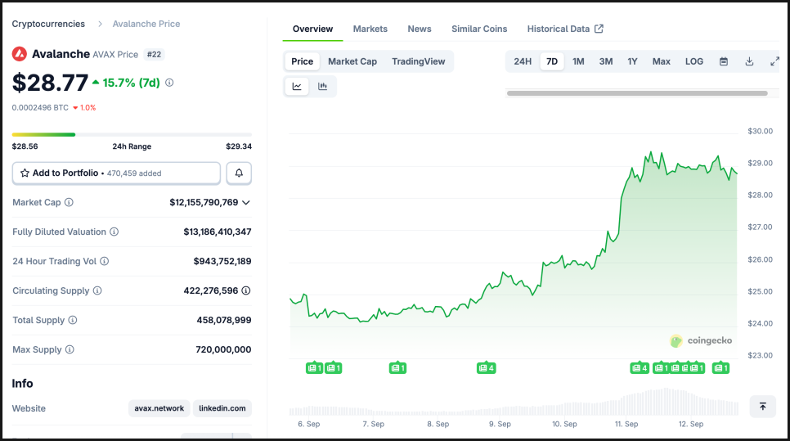Open the Markets tab
Viewport: 790px width, 441px height.
click(370, 29)
